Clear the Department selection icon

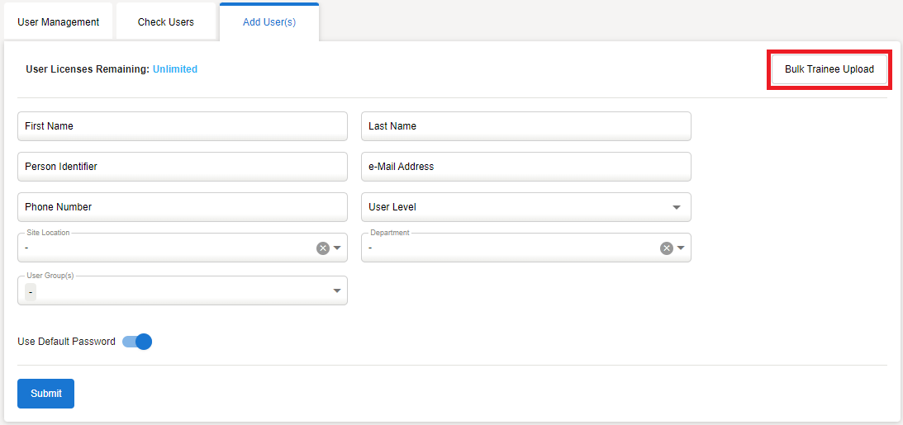pos(666,248)
